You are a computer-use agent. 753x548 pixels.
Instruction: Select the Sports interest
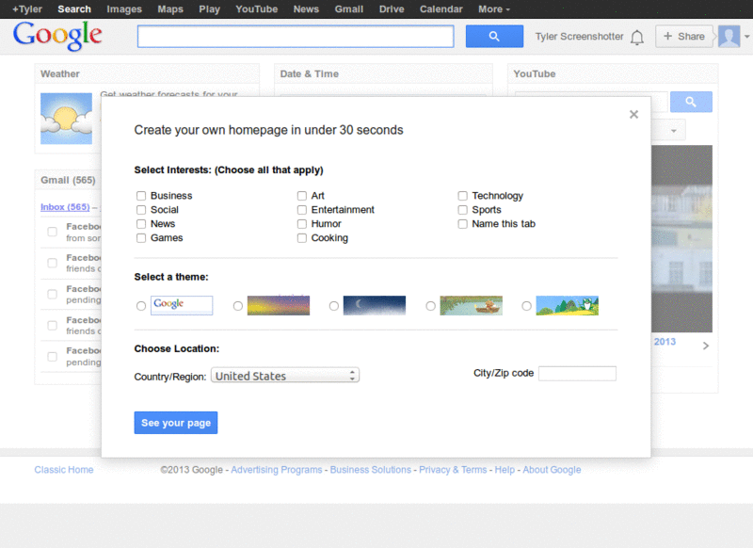point(462,210)
